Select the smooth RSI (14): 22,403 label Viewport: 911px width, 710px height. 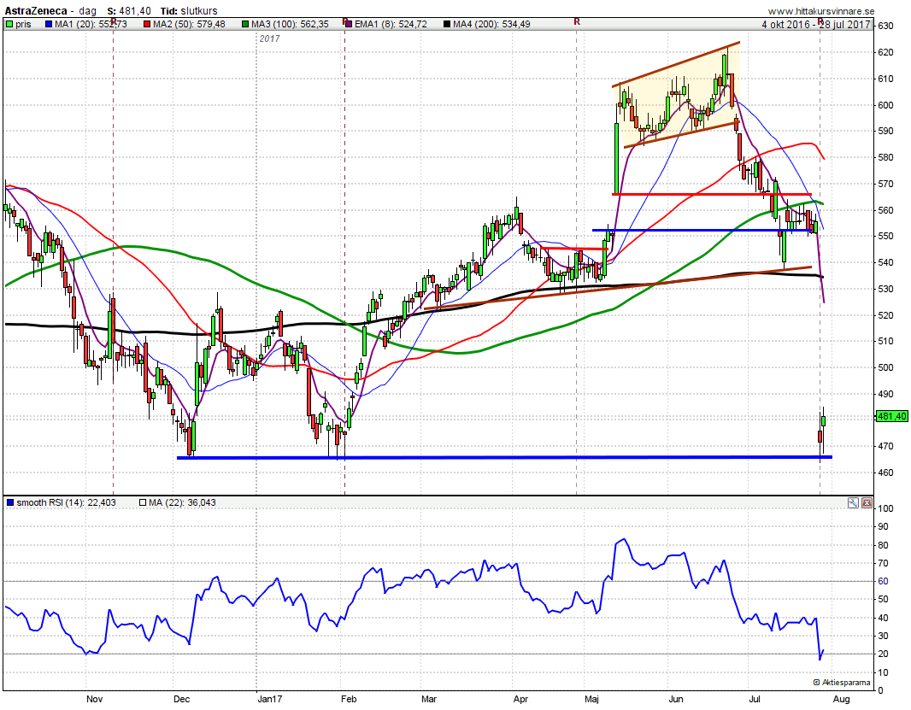(67, 502)
